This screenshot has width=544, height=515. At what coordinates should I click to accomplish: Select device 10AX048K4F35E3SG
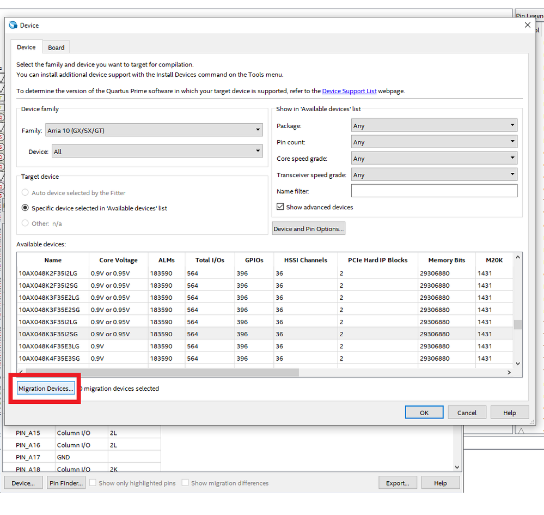265,359
